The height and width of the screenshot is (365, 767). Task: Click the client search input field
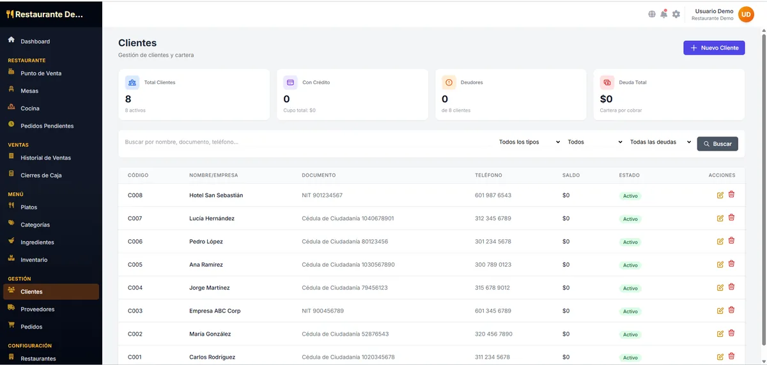tap(307, 142)
